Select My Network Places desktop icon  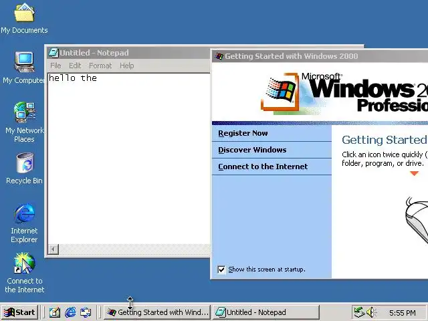tap(24, 122)
